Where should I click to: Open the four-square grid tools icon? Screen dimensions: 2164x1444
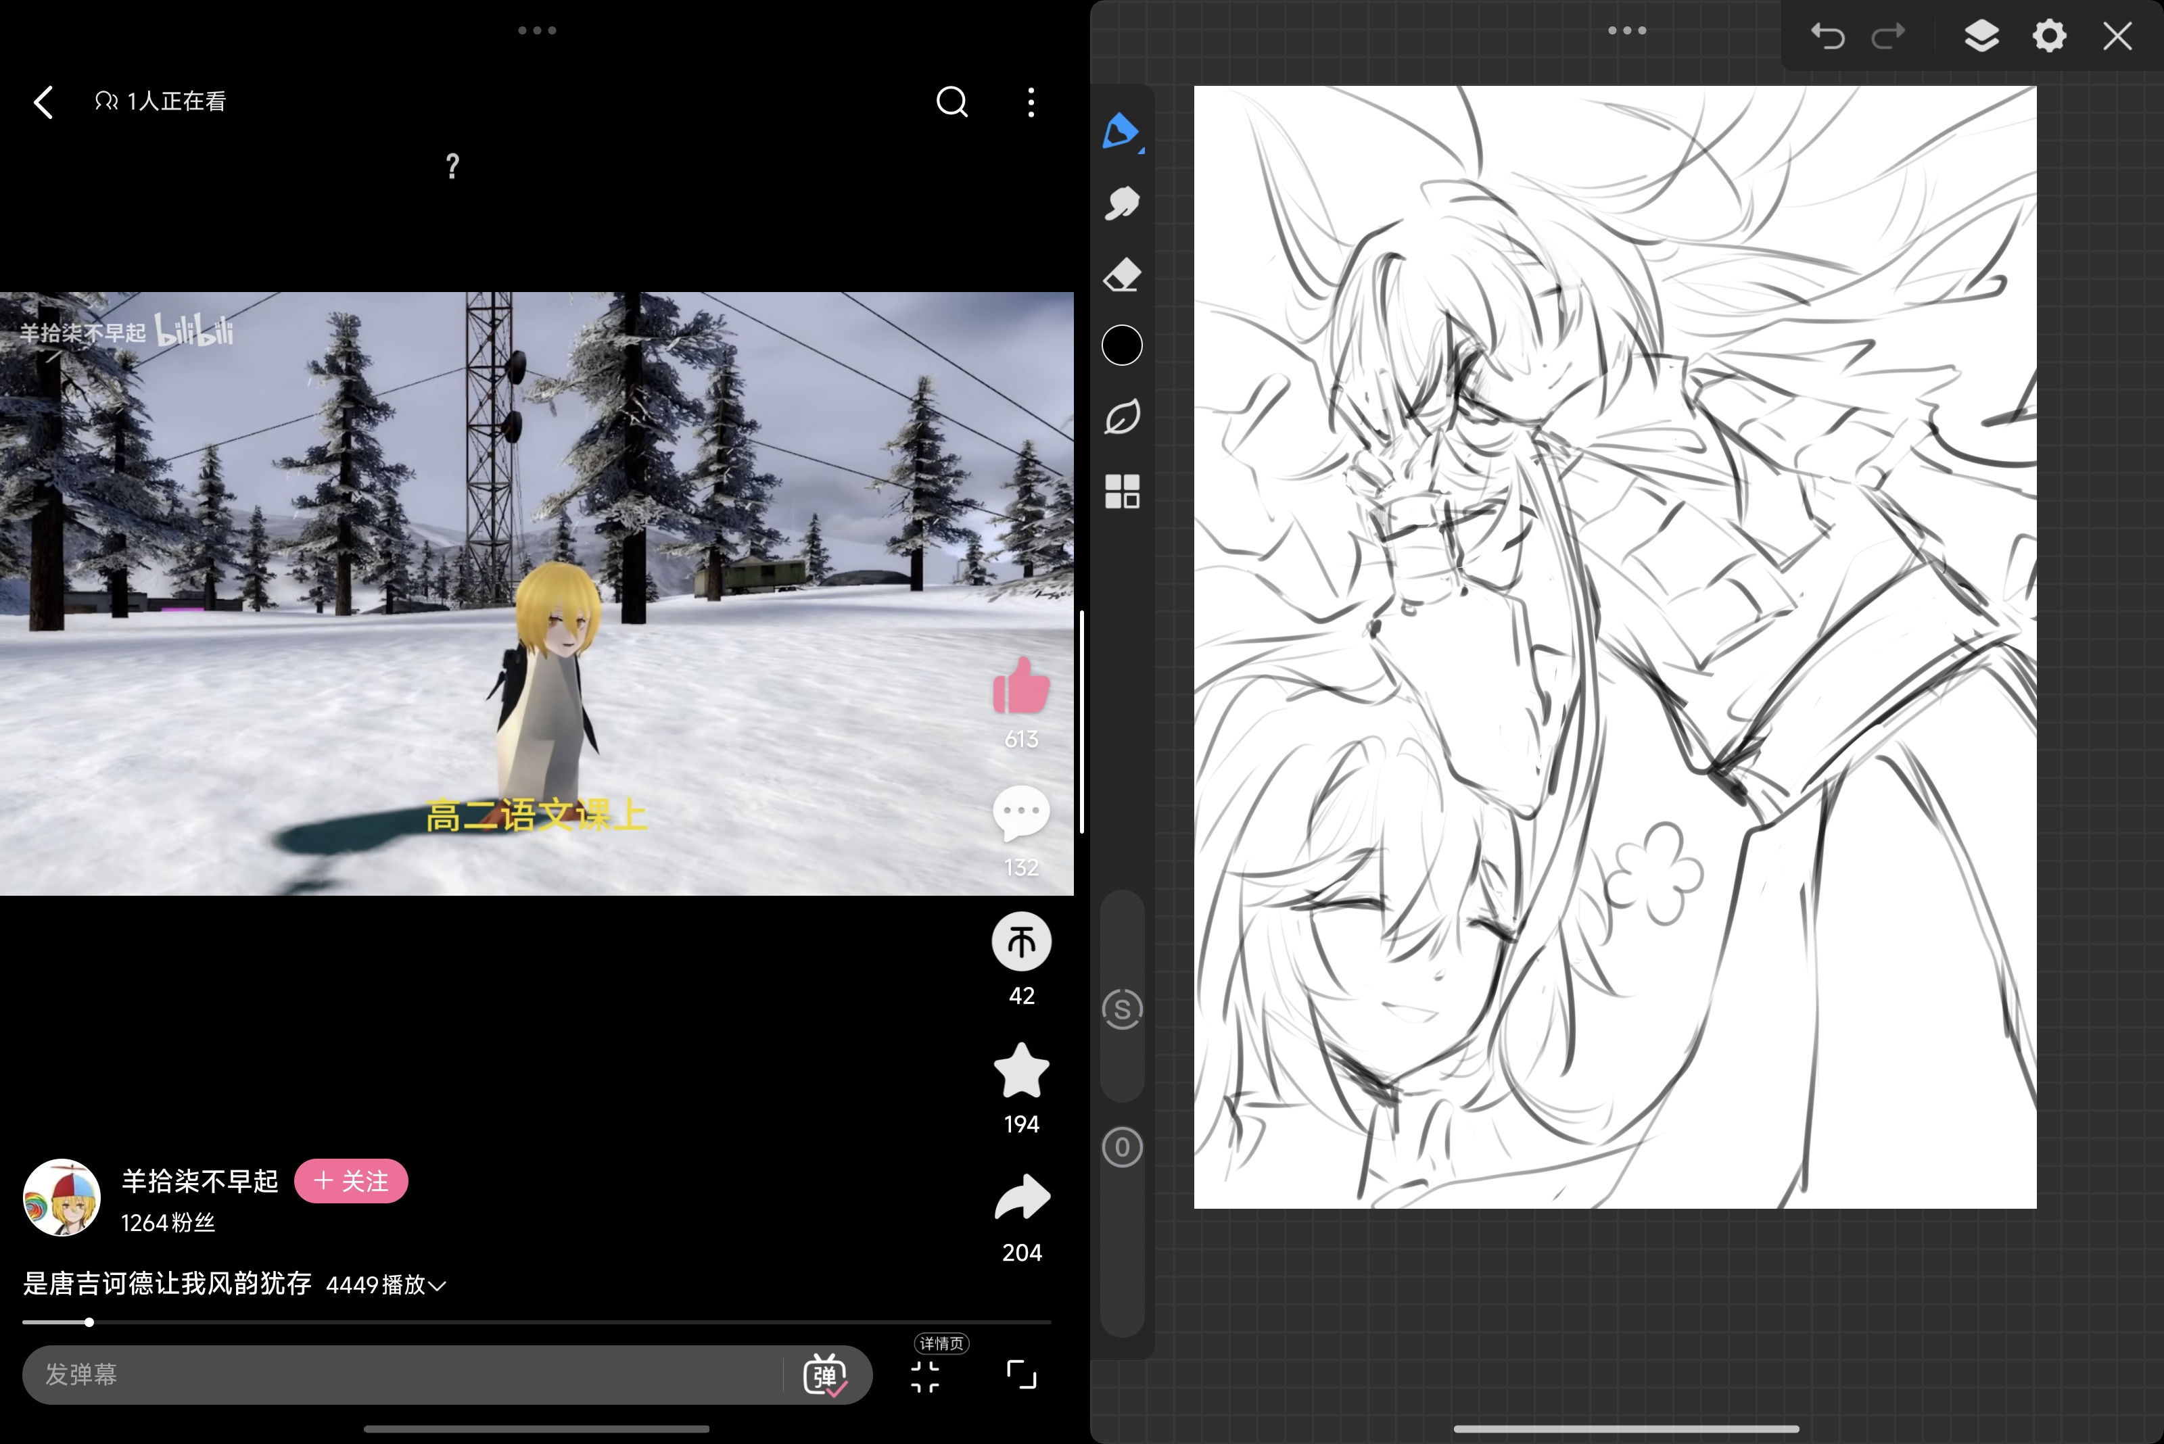tap(1121, 491)
